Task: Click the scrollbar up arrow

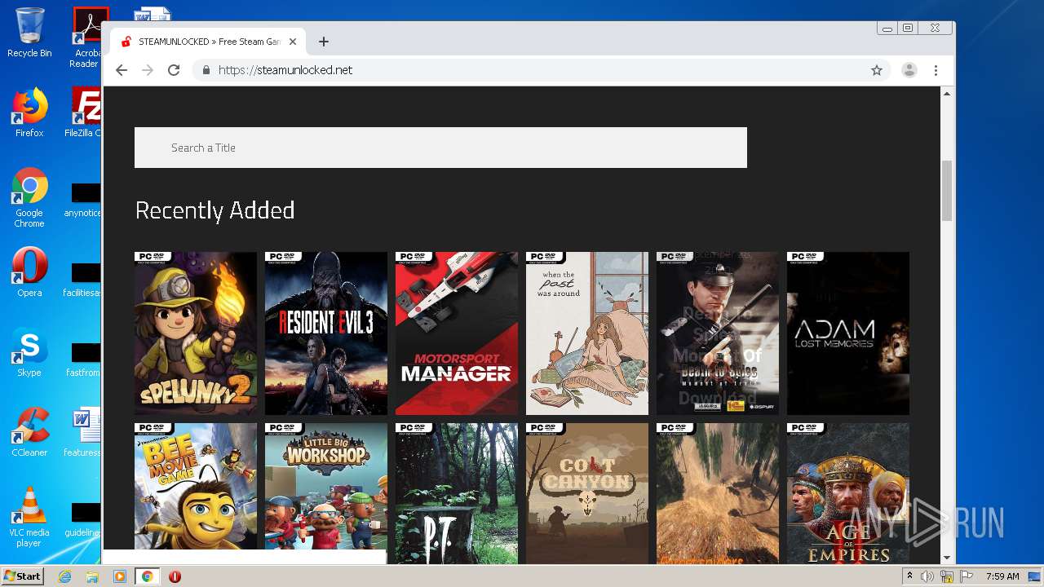Action: (947, 94)
